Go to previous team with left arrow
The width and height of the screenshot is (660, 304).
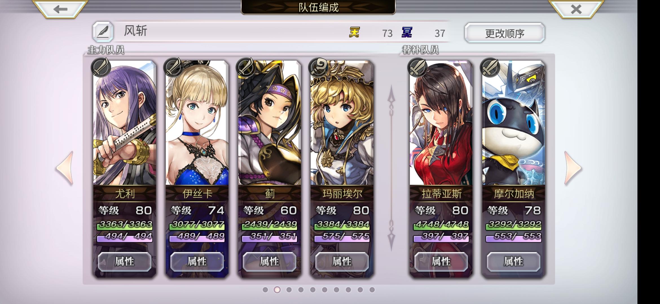65,168
